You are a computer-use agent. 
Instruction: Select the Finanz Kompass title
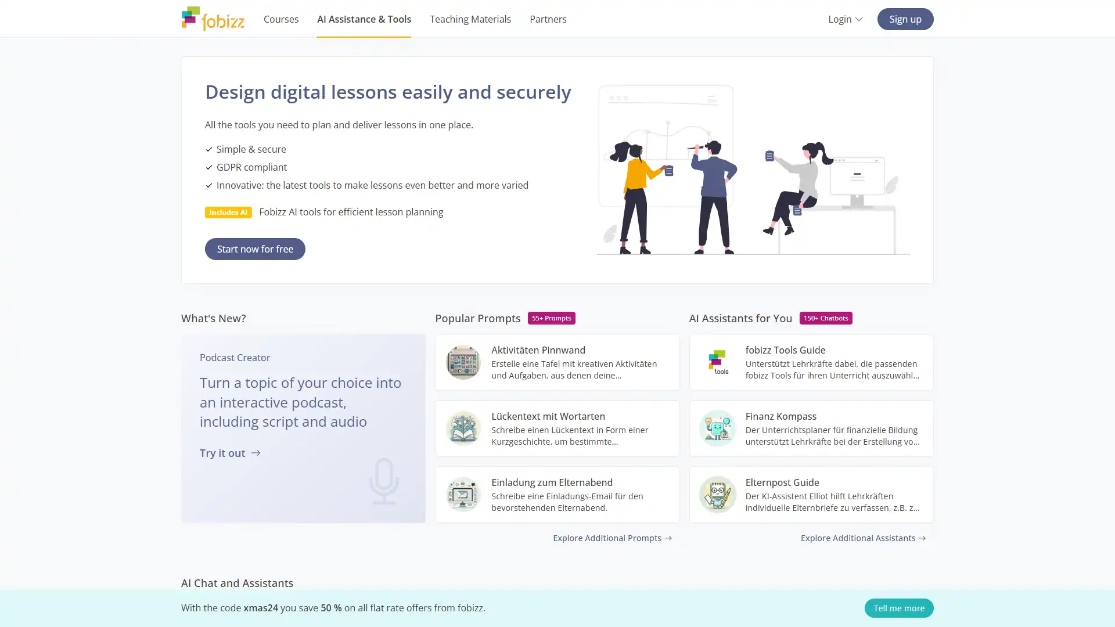(x=781, y=416)
